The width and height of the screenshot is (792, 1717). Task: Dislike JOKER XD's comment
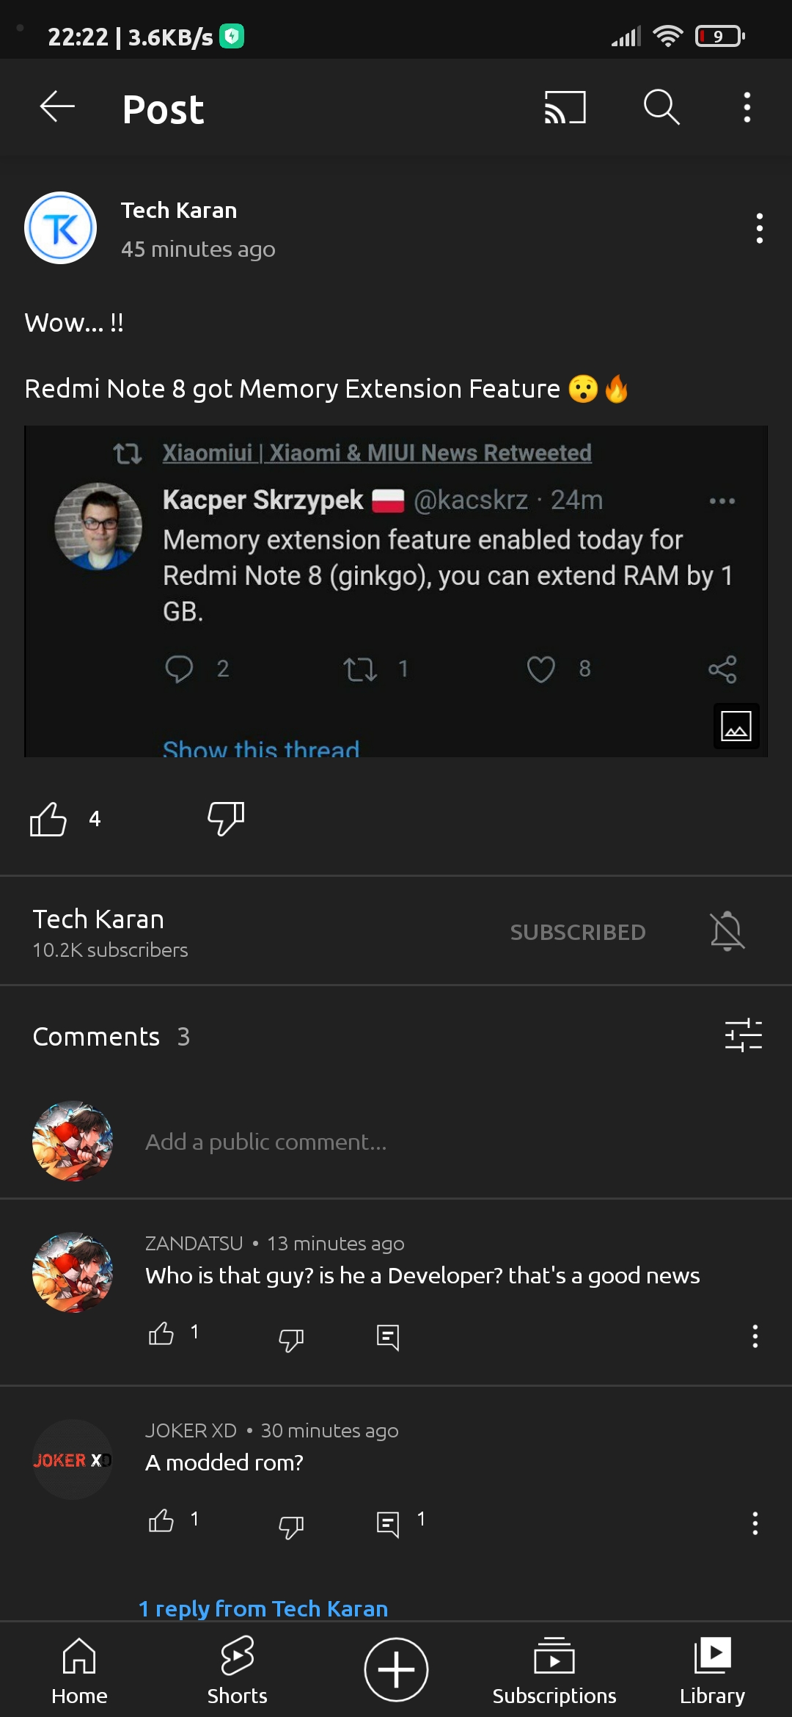click(291, 1526)
